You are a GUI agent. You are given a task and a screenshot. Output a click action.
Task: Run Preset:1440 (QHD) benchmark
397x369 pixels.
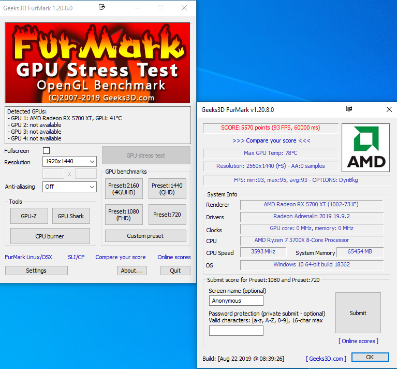[167, 189]
